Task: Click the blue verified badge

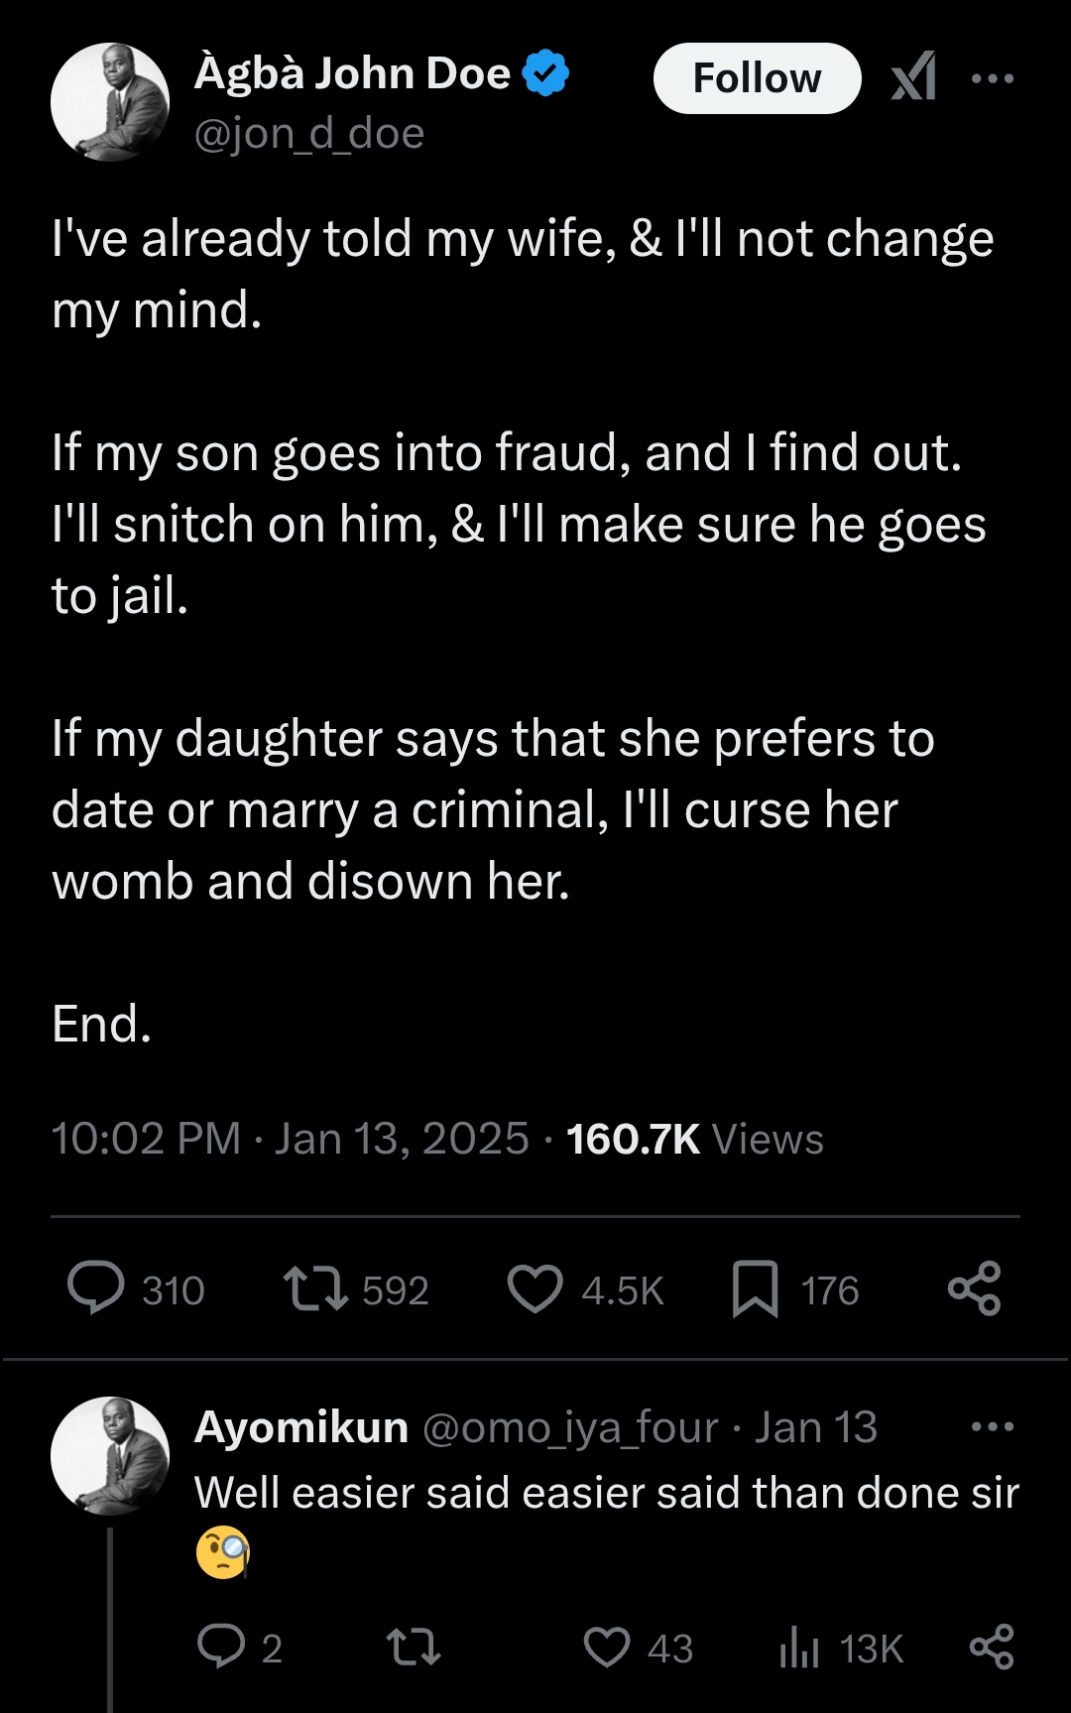Action: click(x=545, y=73)
